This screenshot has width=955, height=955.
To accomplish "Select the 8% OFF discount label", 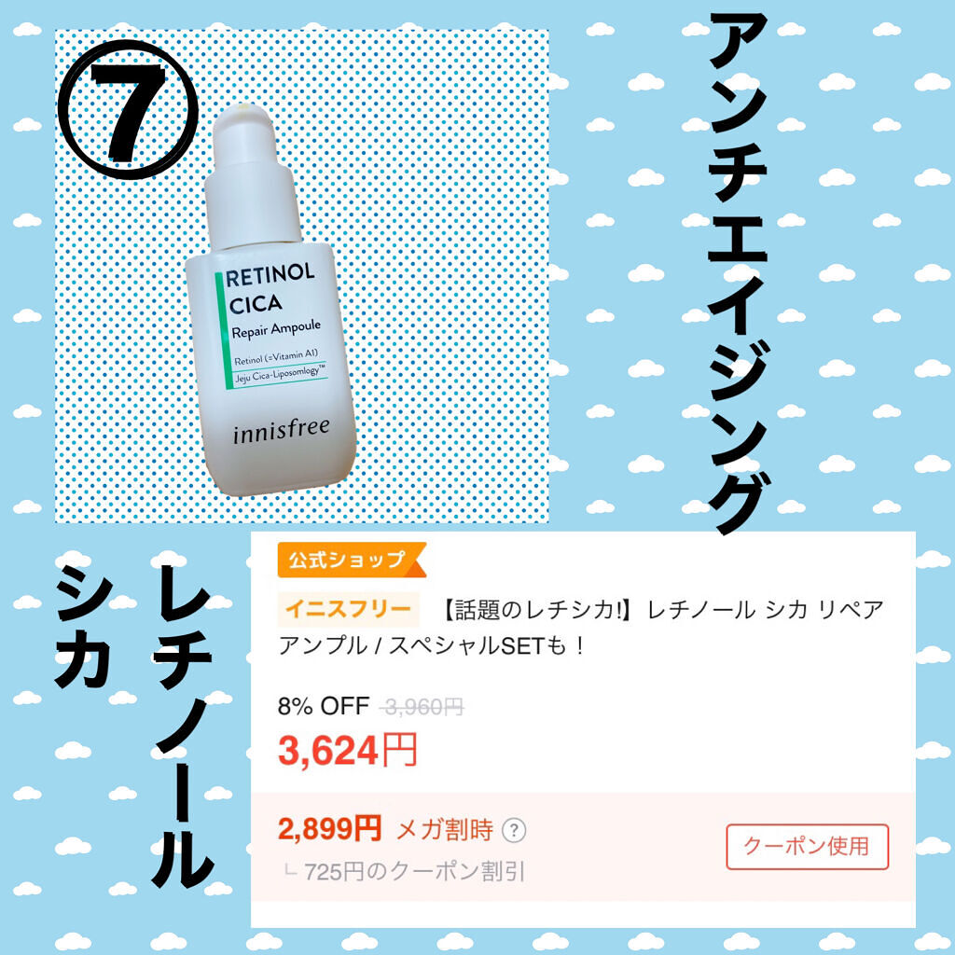I will pos(324,707).
